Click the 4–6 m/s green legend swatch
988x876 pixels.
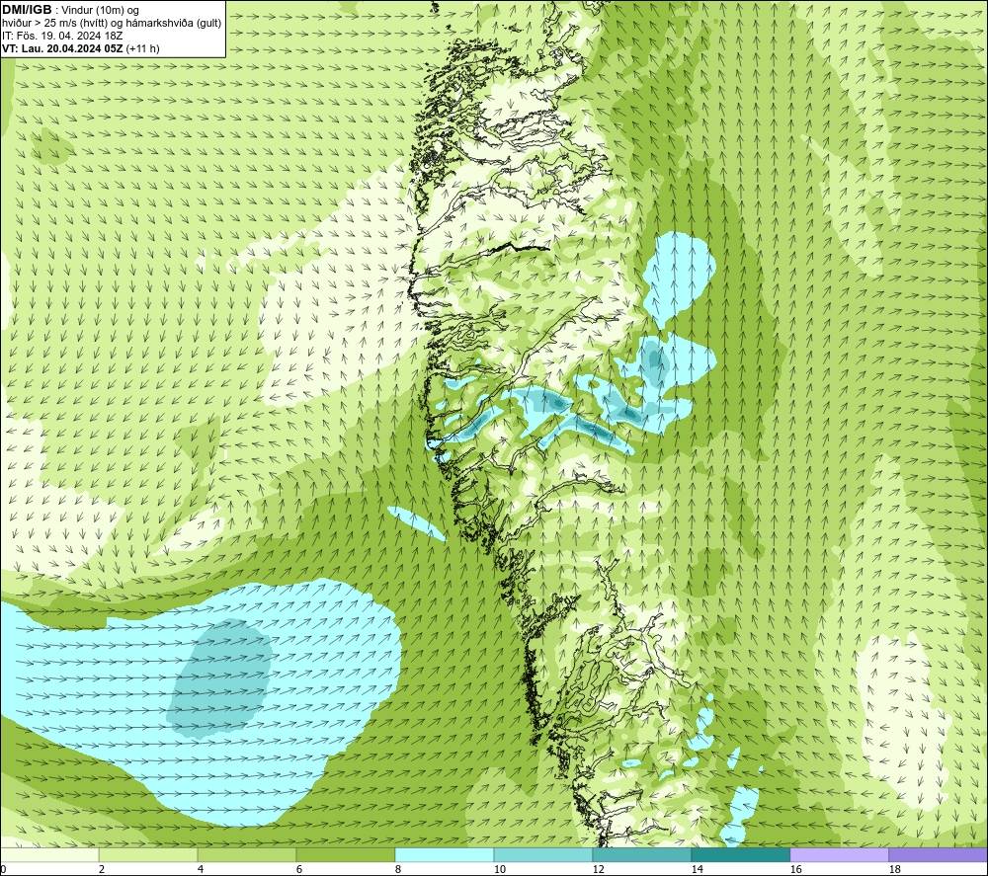pos(247,854)
